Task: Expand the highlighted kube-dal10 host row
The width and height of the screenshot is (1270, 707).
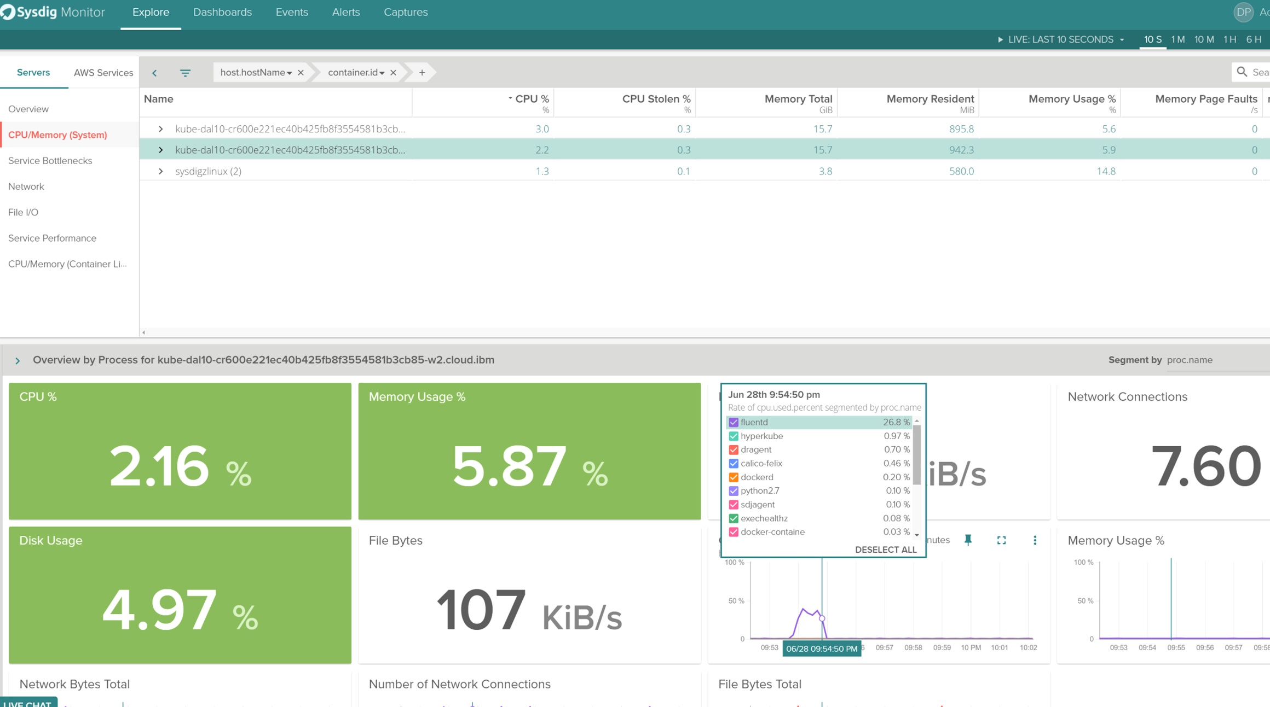Action: [x=160, y=150]
